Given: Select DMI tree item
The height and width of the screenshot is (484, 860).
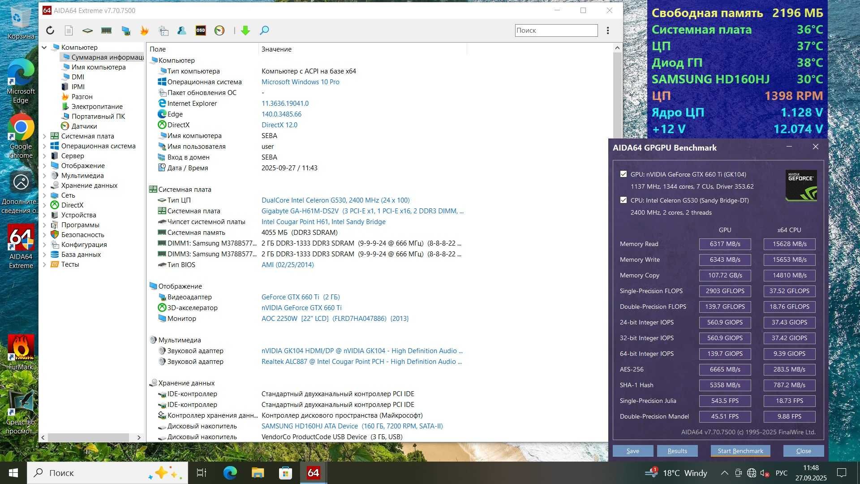Looking at the screenshot, I should [78, 77].
